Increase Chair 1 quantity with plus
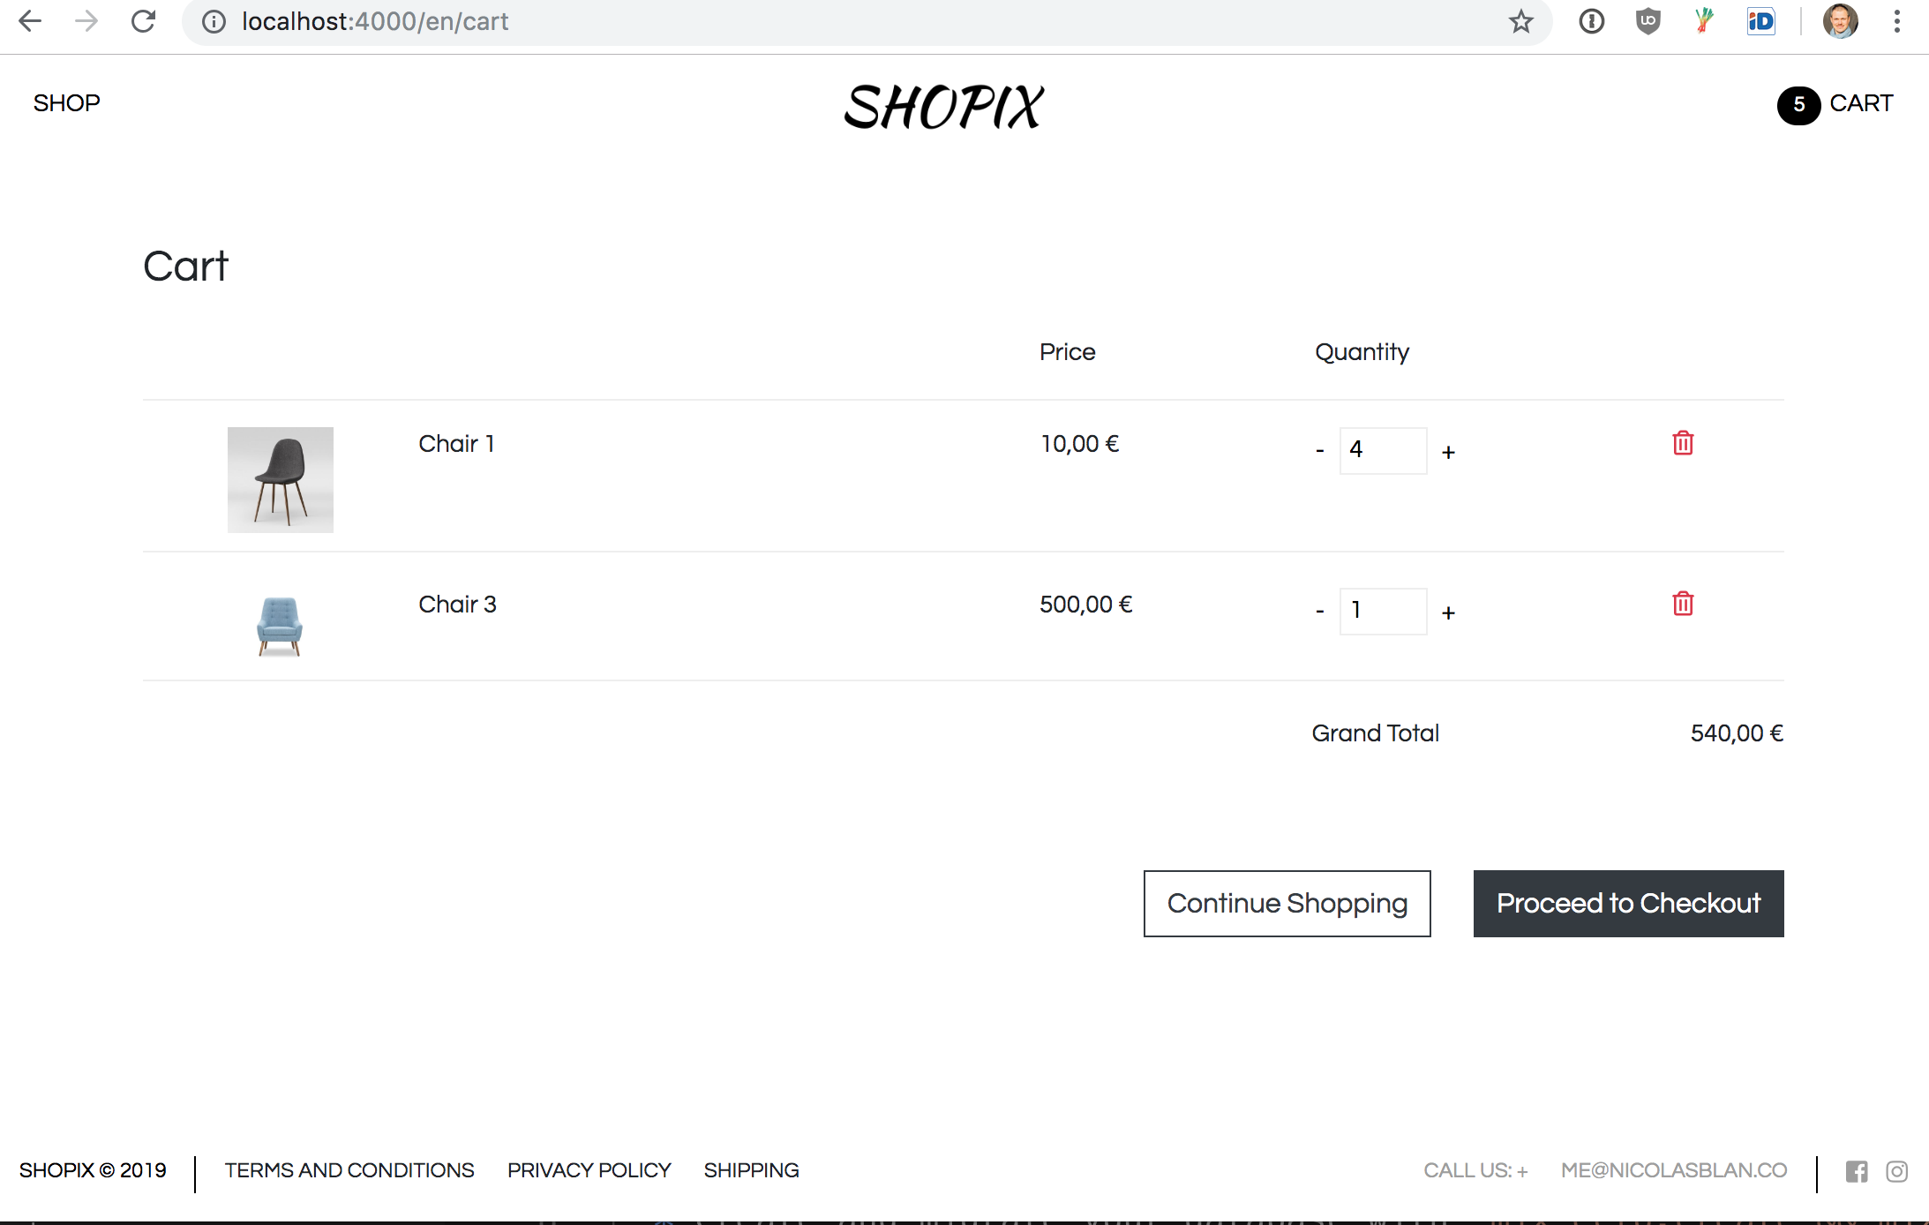The image size is (1929, 1225). (x=1448, y=452)
